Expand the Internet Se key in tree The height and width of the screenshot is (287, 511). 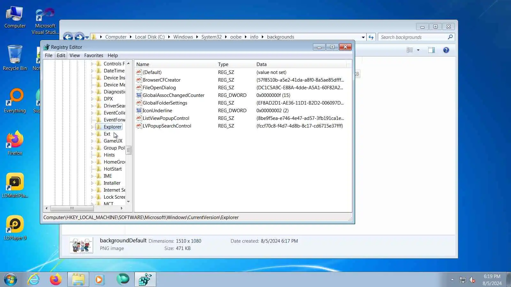coord(92,190)
